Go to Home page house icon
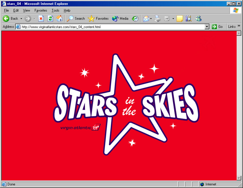The width and height of the screenshot is (243, 188). 59,19
